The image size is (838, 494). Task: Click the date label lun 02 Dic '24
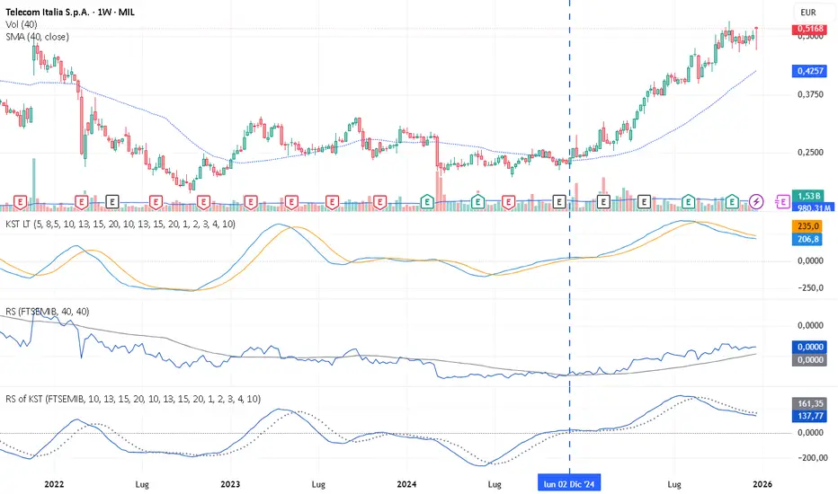click(569, 484)
